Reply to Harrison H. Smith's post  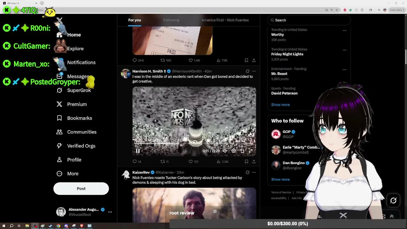(137, 162)
